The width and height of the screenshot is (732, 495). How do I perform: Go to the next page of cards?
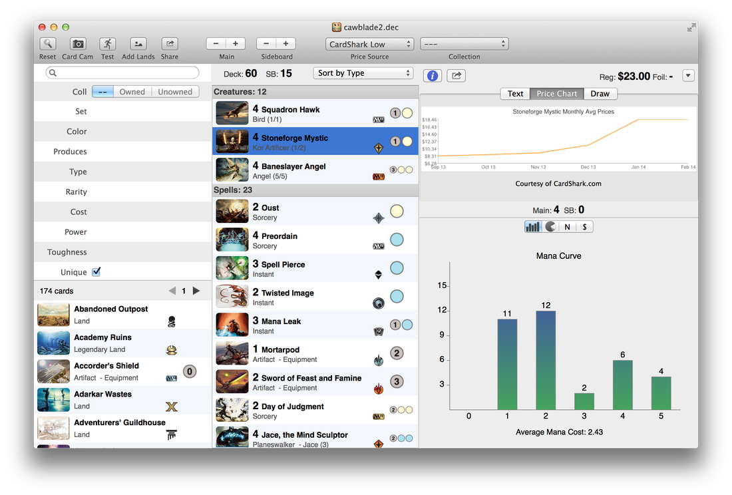[196, 291]
